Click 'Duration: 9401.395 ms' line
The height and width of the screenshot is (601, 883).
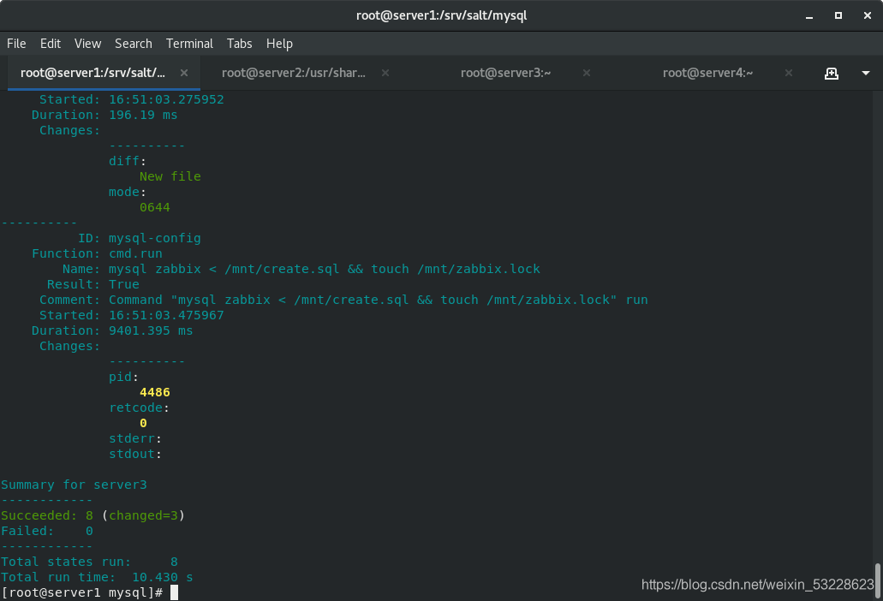[x=112, y=330]
